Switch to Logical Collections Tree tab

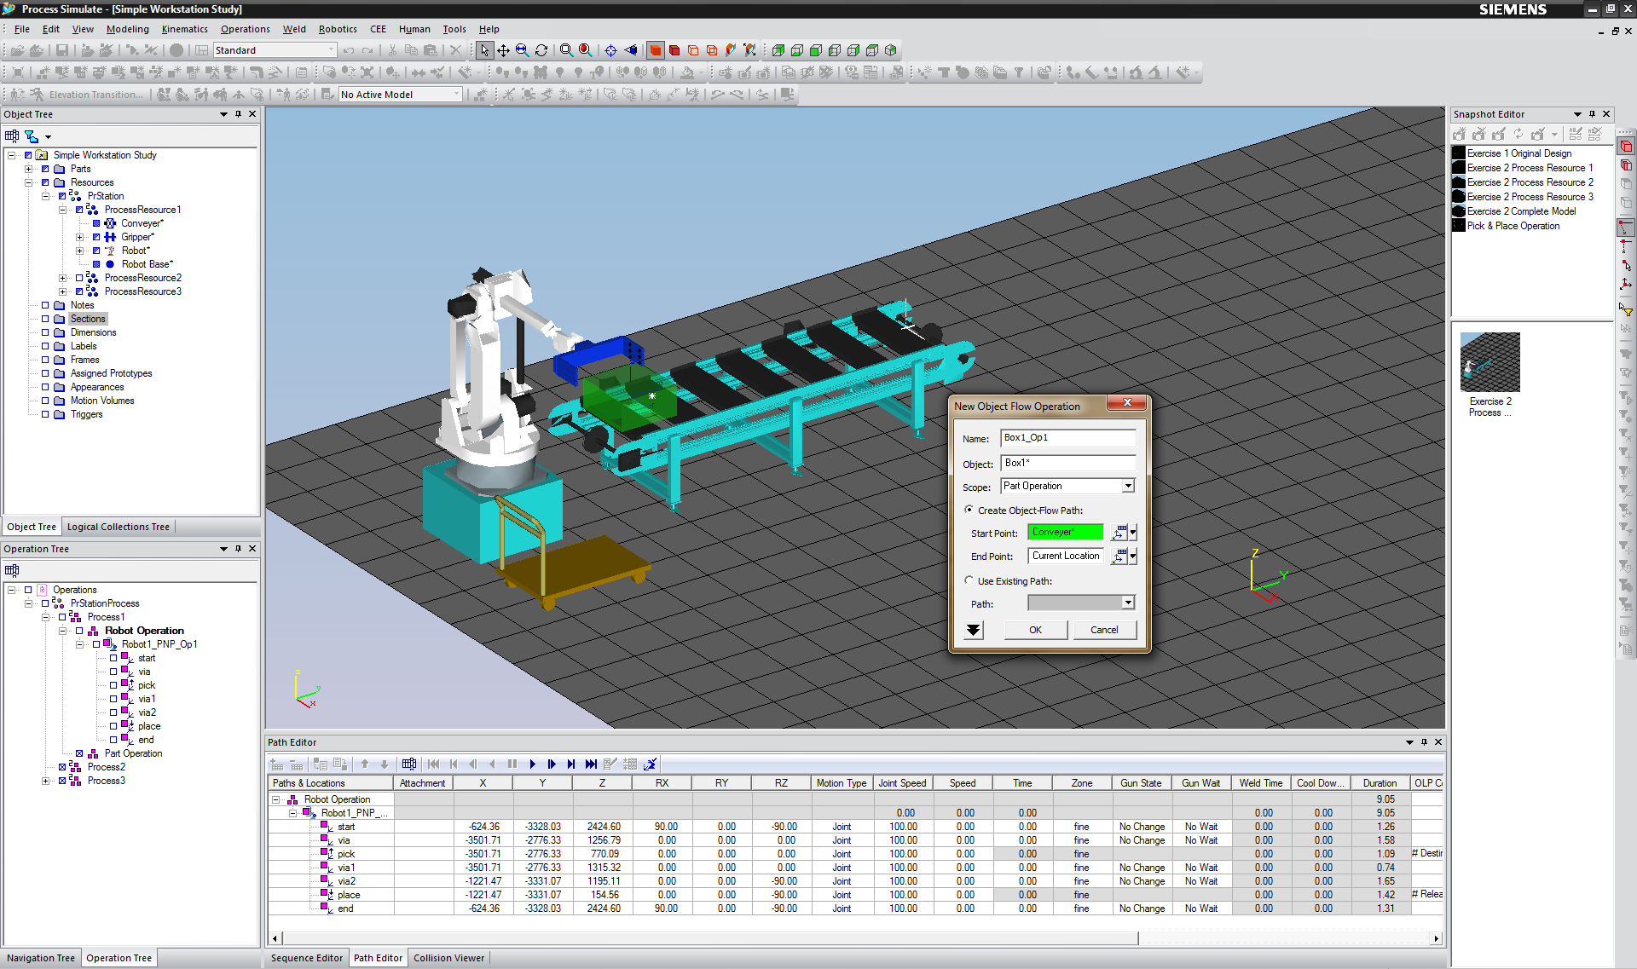[x=119, y=527]
